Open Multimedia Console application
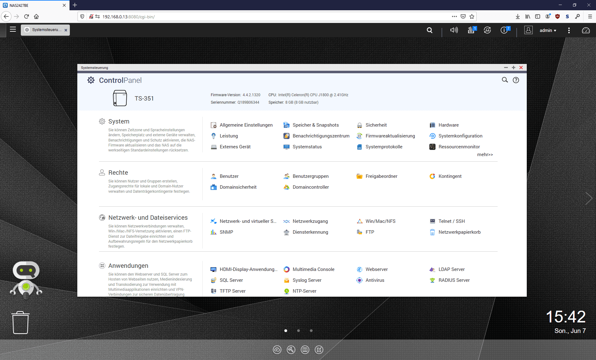The image size is (596, 360). pyautogui.click(x=314, y=269)
